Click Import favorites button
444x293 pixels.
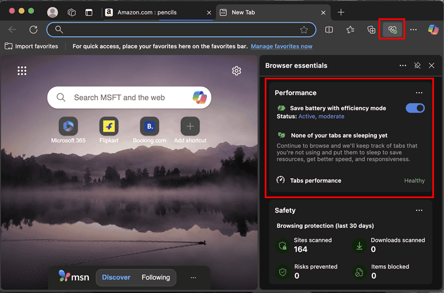click(x=32, y=47)
